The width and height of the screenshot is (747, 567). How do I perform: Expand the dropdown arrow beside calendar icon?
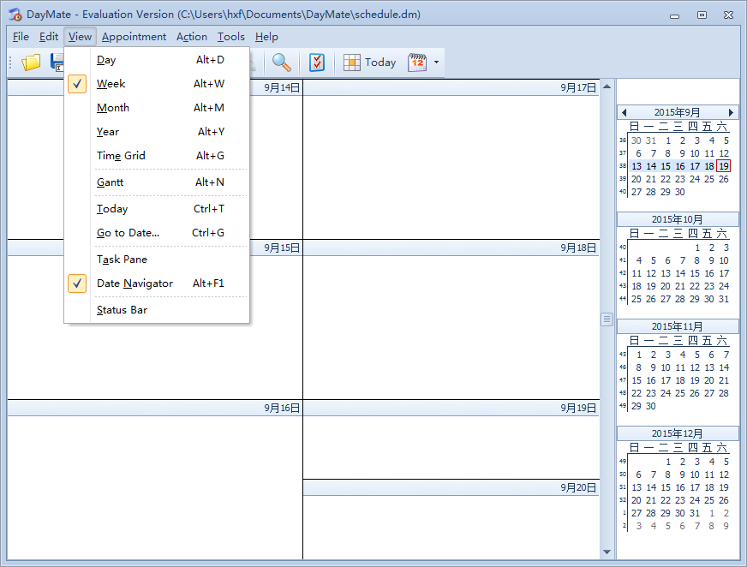pos(436,62)
